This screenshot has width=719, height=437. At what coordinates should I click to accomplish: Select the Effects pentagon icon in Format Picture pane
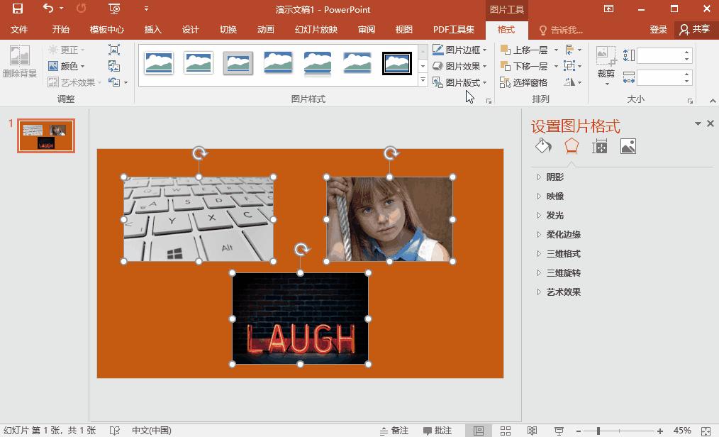coord(570,145)
